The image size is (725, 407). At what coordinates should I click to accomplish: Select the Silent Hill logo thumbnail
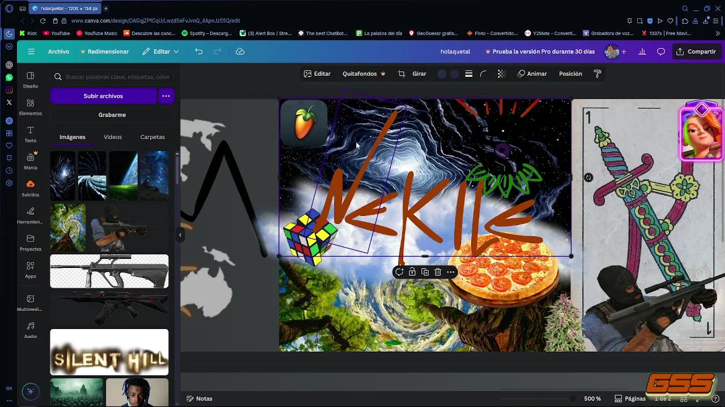109,352
